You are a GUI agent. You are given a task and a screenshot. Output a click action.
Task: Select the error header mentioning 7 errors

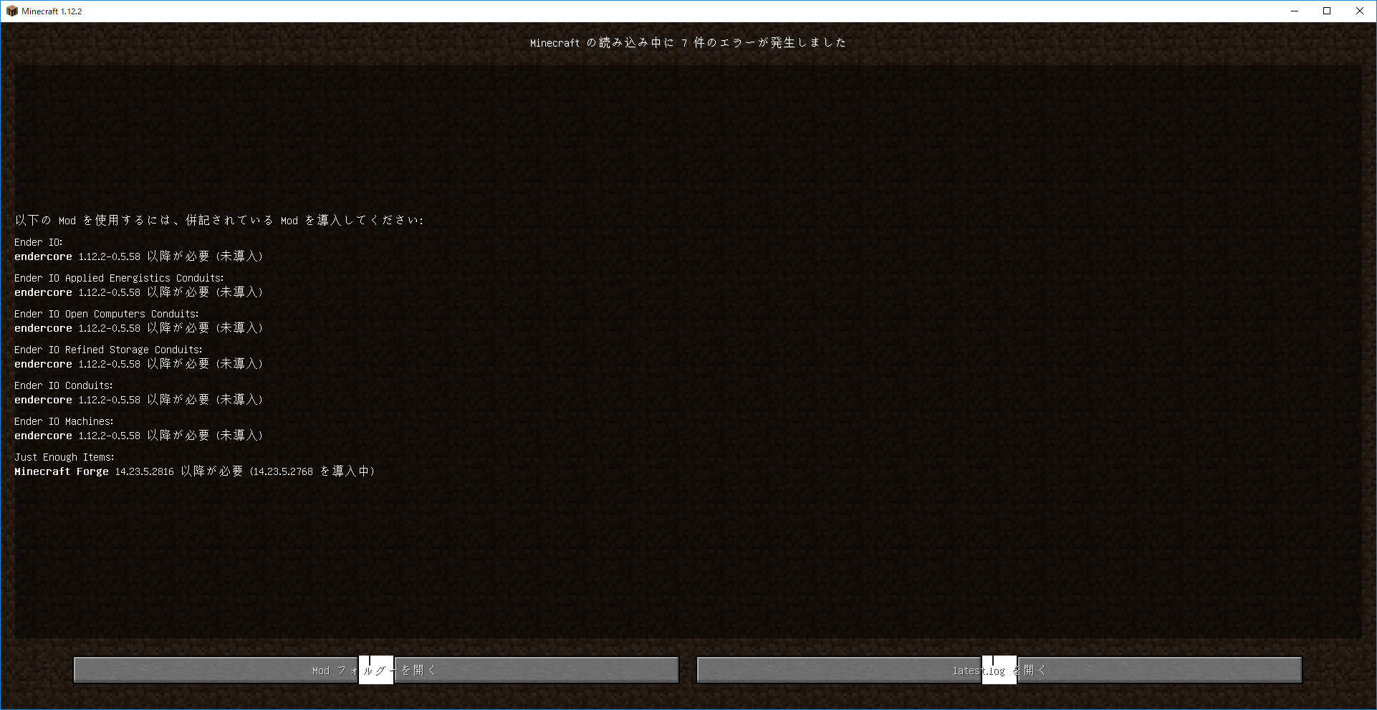coord(688,43)
